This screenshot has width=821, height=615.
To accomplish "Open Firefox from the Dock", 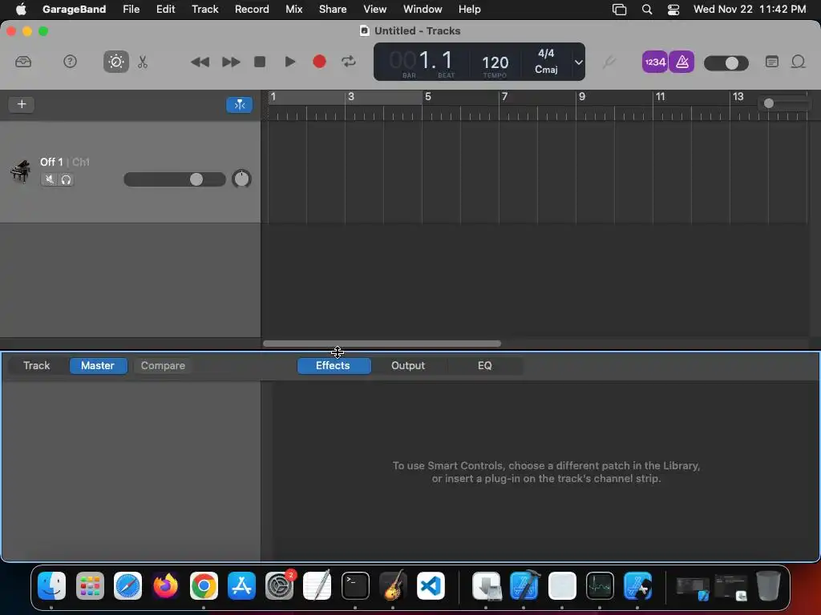I will coord(165,585).
